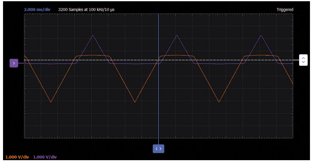This screenshot has width=313, height=162.
Task: Click the first orange waveform trough
Action: click(x=51, y=102)
